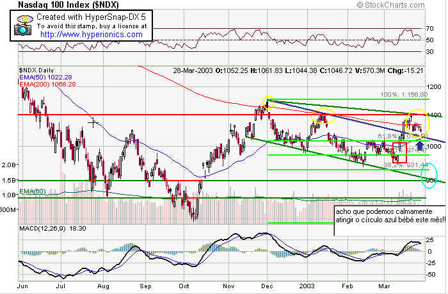This screenshot has height=294, width=448.
Task: Click the 'Jul' month label on time axis
Action: [61, 286]
